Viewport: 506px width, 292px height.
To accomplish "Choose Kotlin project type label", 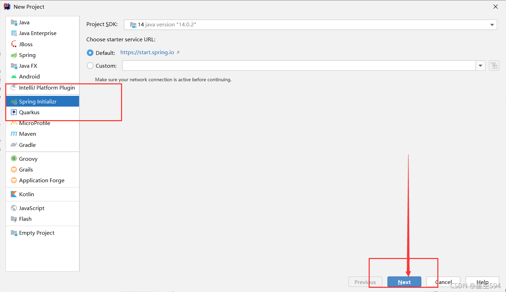I will [27, 194].
